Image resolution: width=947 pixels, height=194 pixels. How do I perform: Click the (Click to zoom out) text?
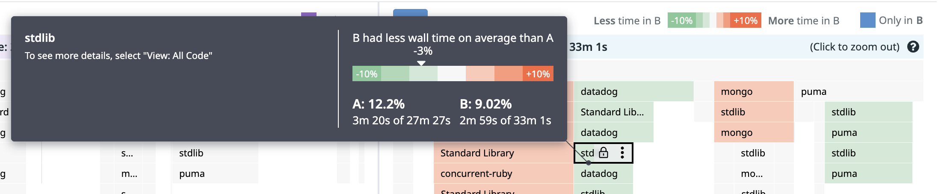[855, 47]
